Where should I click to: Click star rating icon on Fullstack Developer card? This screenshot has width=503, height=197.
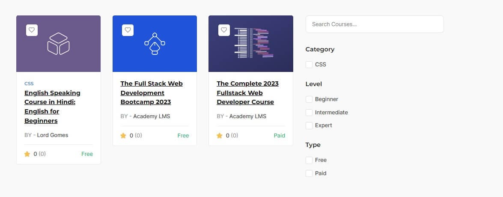(x=220, y=136)
